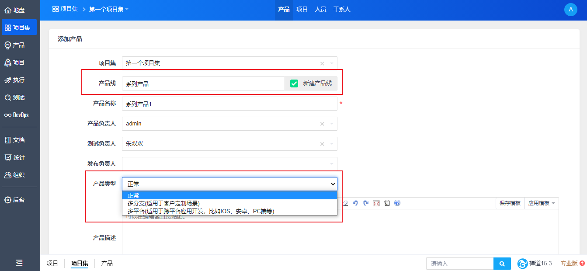Switch to 干系人 top tab
The image size is (587, 271).
[341, 9]
